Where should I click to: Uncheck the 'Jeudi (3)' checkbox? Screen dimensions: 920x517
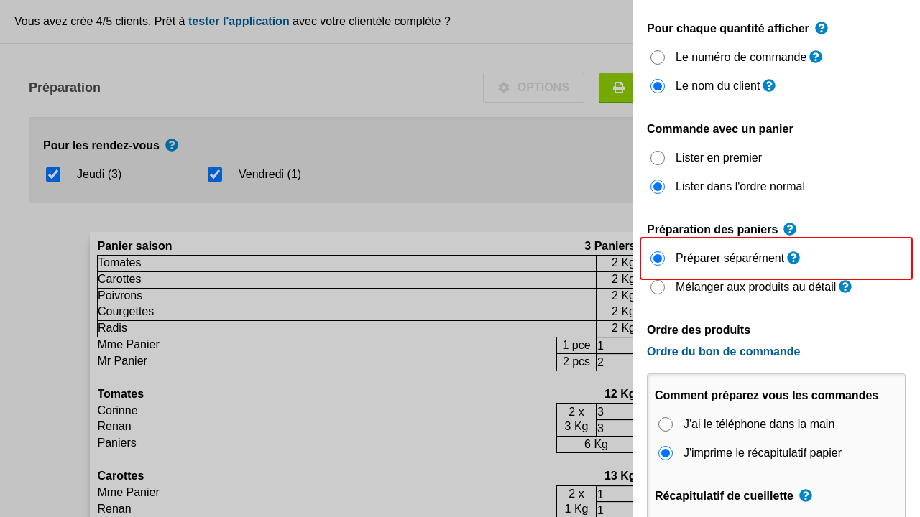53,174
